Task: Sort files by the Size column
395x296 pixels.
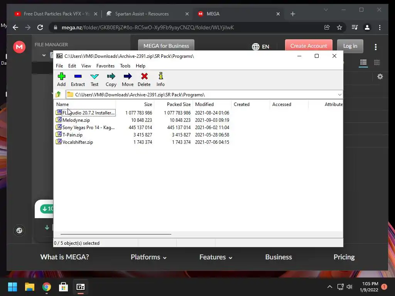Action: tap(135, 104)
